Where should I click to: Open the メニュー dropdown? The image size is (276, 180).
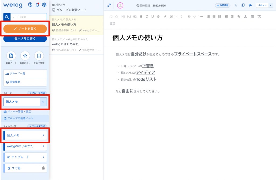click(x=263, y=5)
